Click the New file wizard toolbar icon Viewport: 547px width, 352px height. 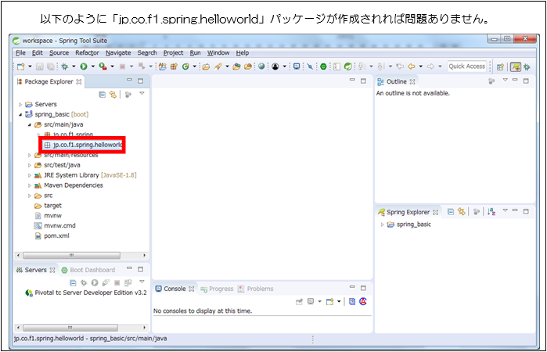pyautogui.click(x=20, y=66)
